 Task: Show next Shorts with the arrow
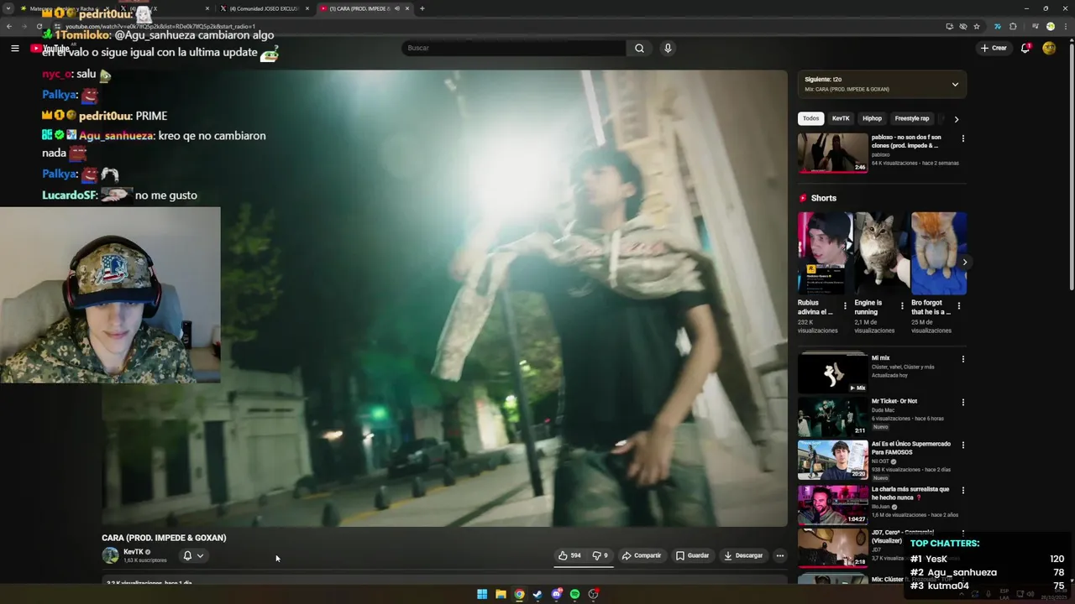tap(964, 263)
